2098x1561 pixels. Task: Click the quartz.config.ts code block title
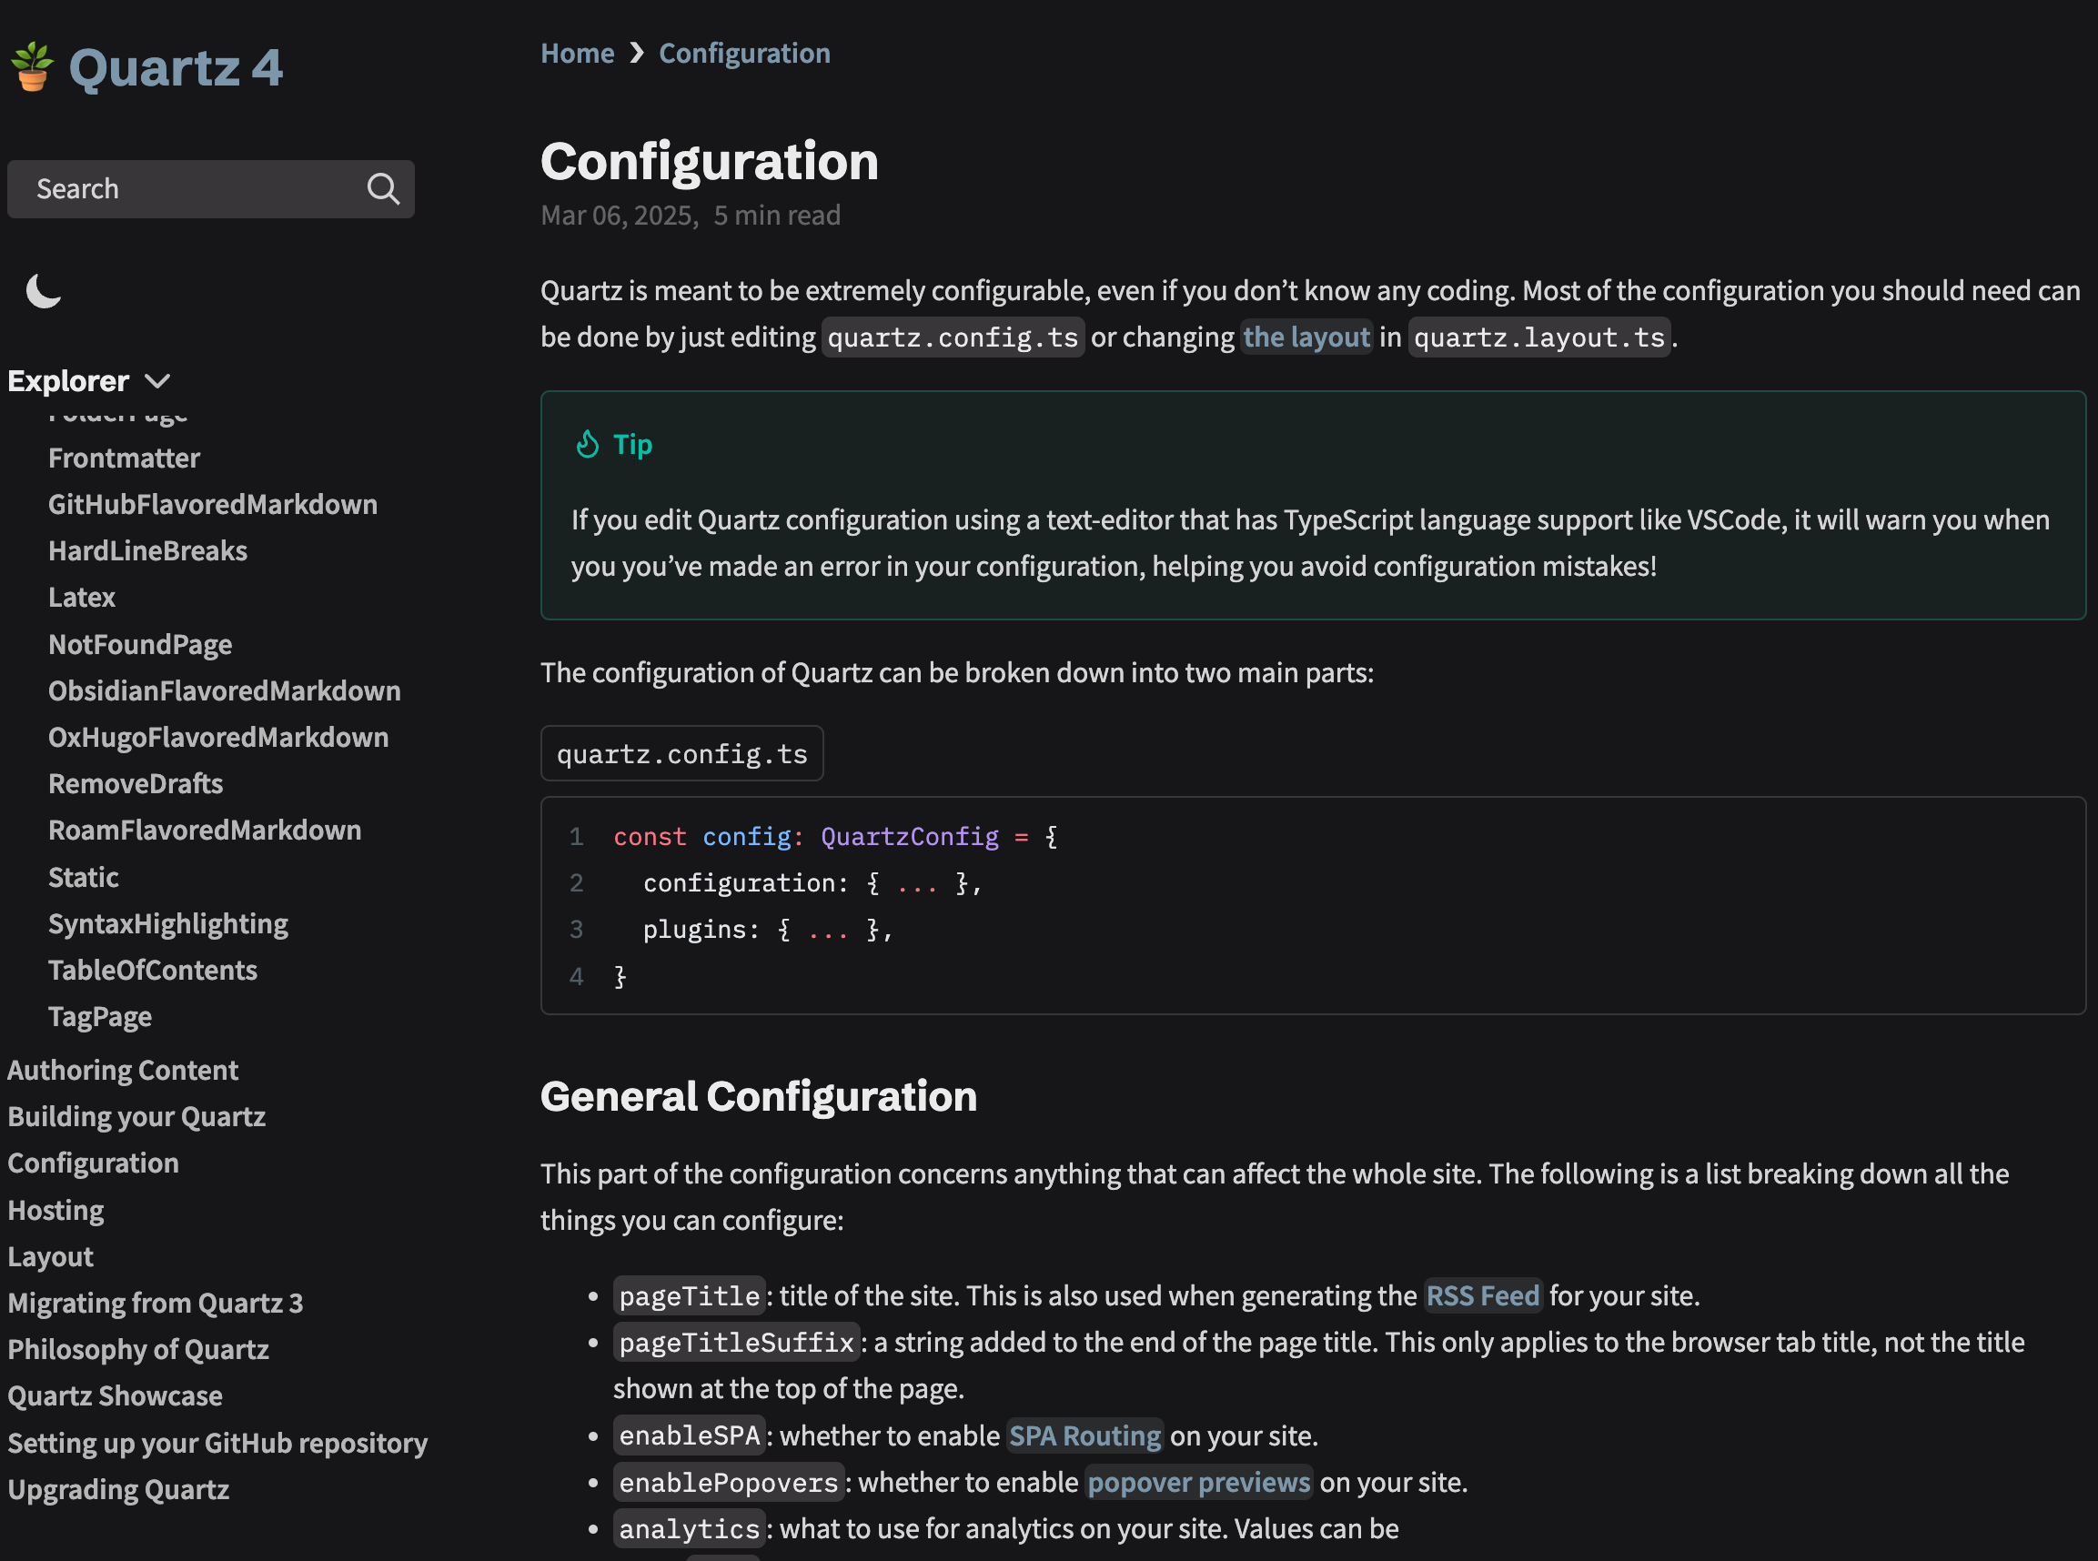pyautogui.click(x=681, y=753)
